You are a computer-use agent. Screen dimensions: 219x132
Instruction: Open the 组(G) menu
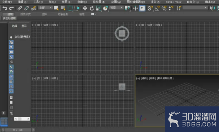(52, 2)
